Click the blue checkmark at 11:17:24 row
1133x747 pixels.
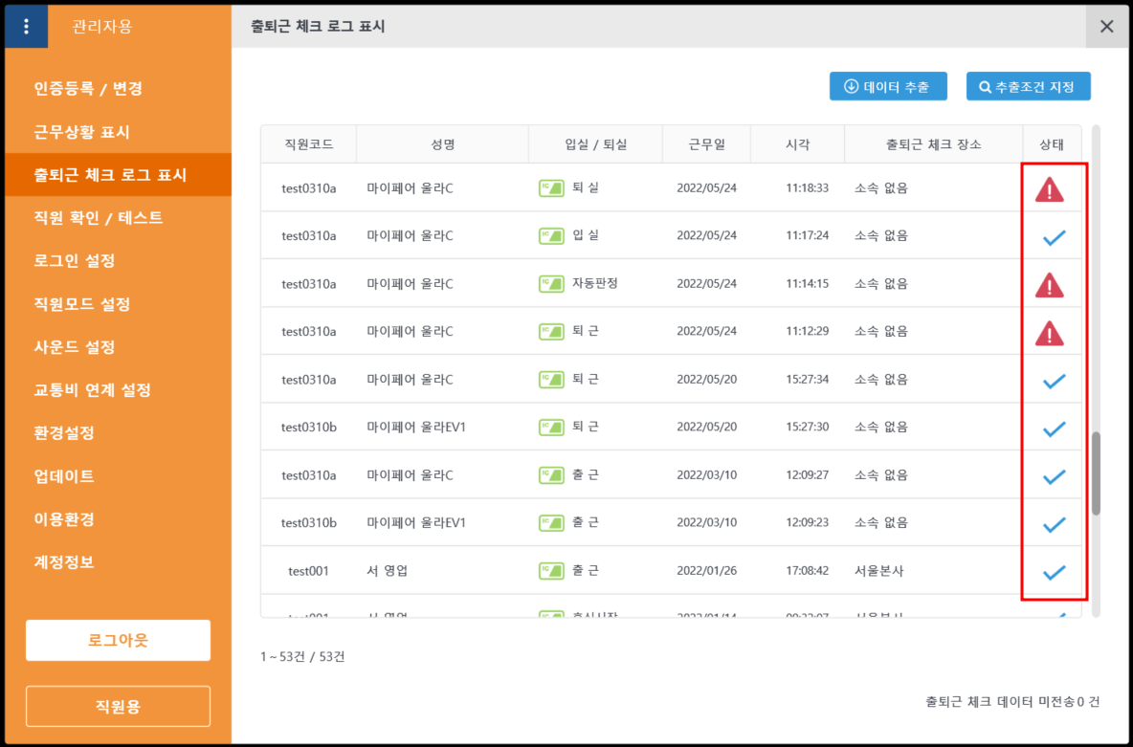click(1054, 237)
